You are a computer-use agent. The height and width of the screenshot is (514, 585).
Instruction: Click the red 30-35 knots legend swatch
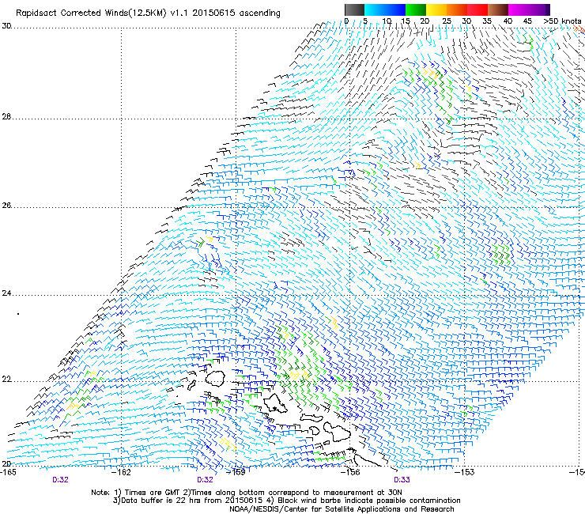(477, 9)
